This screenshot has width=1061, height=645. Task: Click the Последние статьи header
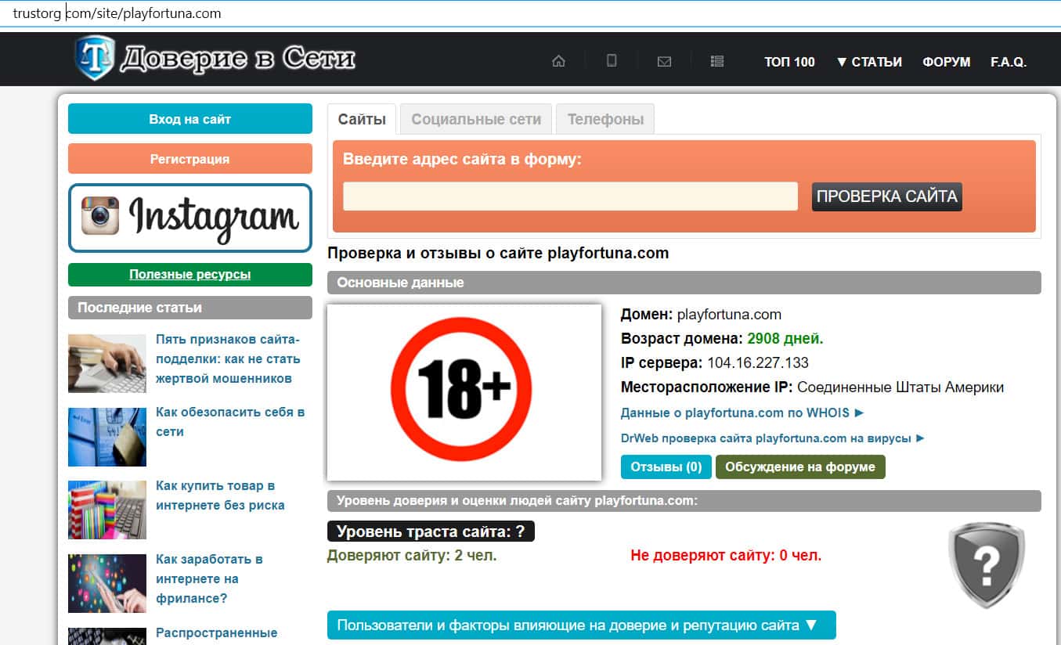(x=190, y=308)
